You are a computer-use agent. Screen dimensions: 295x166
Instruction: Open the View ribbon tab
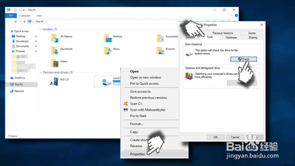[x=39, y=16]
